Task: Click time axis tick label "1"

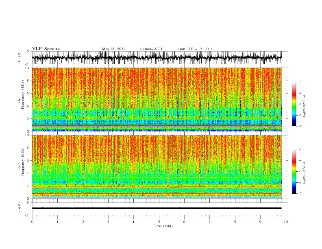Action: click(x=57, y=222)
